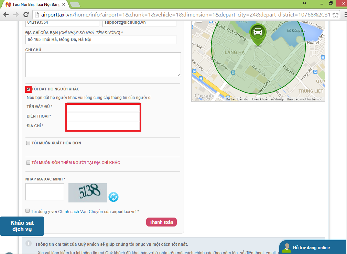This screenshot has width=347, height=254.
Task: Click the browser Back arrow
Action: 6,15
